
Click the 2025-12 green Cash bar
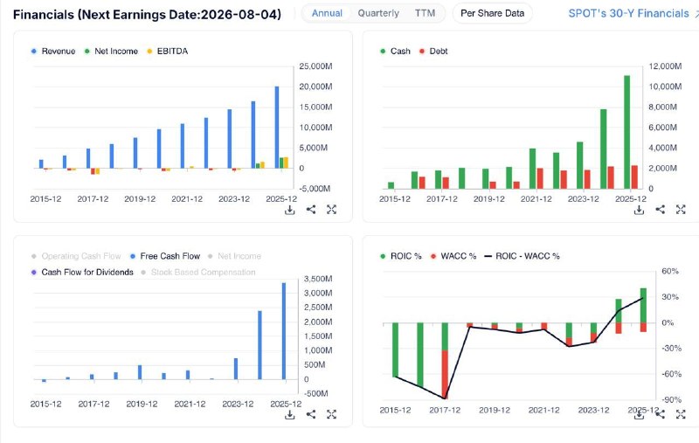click(x=626, y=132)
